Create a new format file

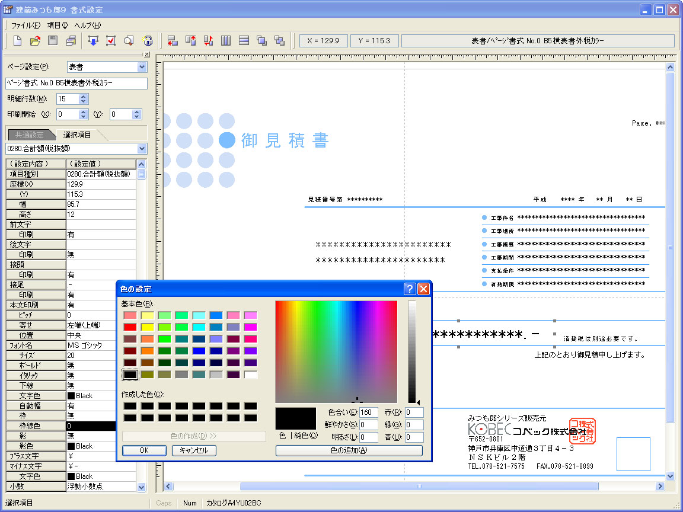17,41
